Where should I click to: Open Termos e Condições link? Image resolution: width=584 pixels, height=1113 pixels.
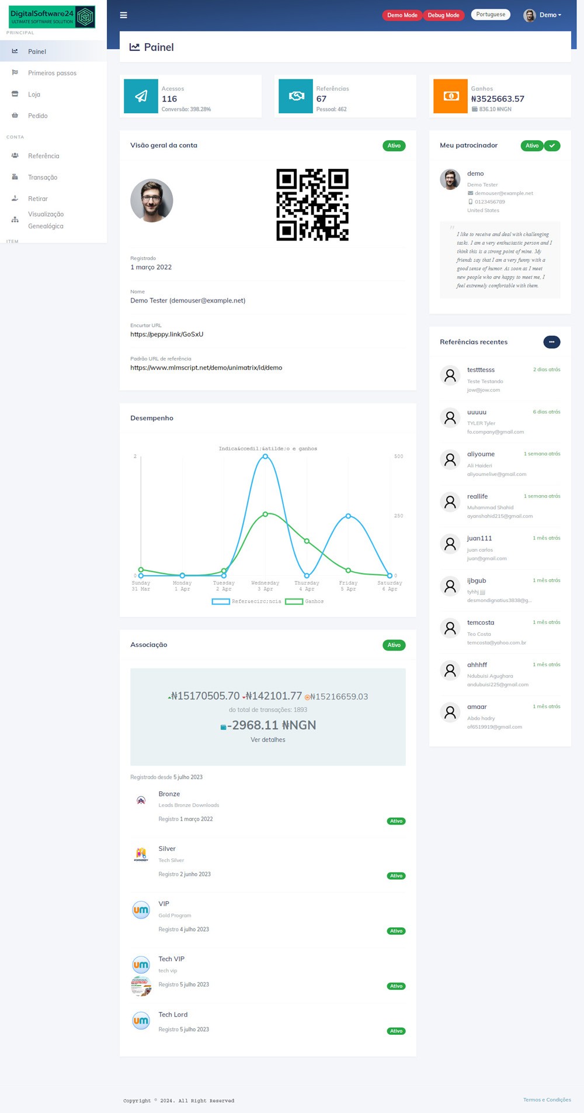pyautogui.click(x=547, y=1100)
